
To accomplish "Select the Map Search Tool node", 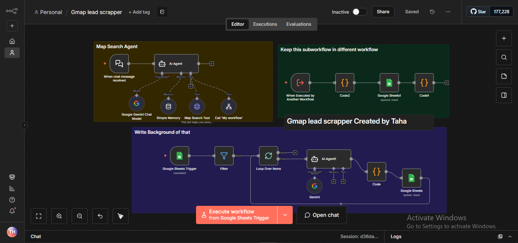I will tap(197, 107).
